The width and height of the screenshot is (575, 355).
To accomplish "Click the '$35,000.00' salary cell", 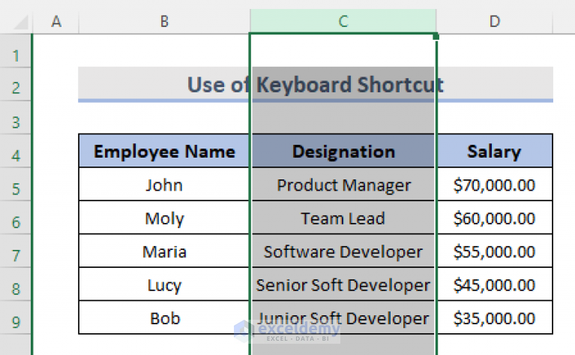I will click(494, 317).
